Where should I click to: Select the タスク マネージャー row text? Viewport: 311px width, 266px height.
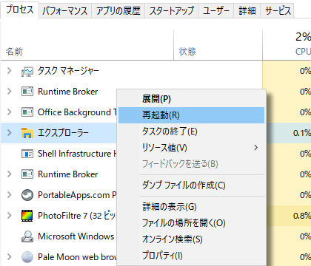(x=68, y=71)
